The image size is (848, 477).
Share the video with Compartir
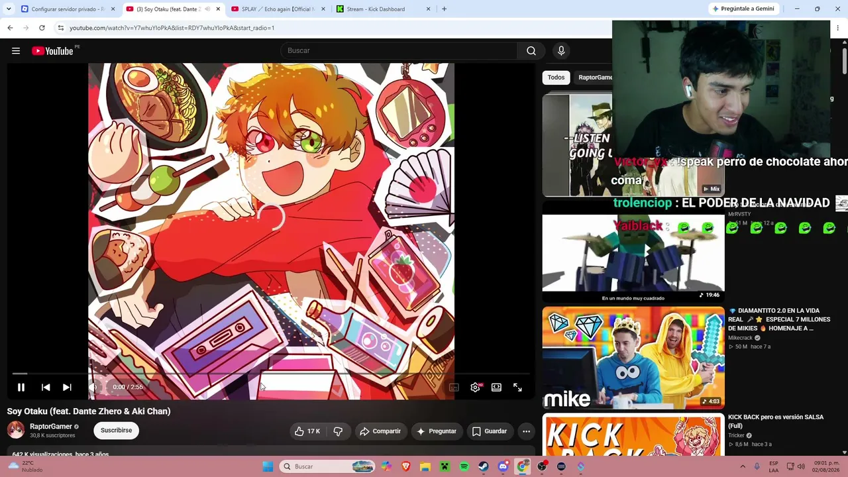click(x=380, y=431)
